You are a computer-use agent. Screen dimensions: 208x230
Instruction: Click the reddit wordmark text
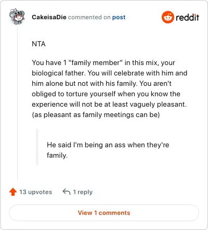coord(187,17)
